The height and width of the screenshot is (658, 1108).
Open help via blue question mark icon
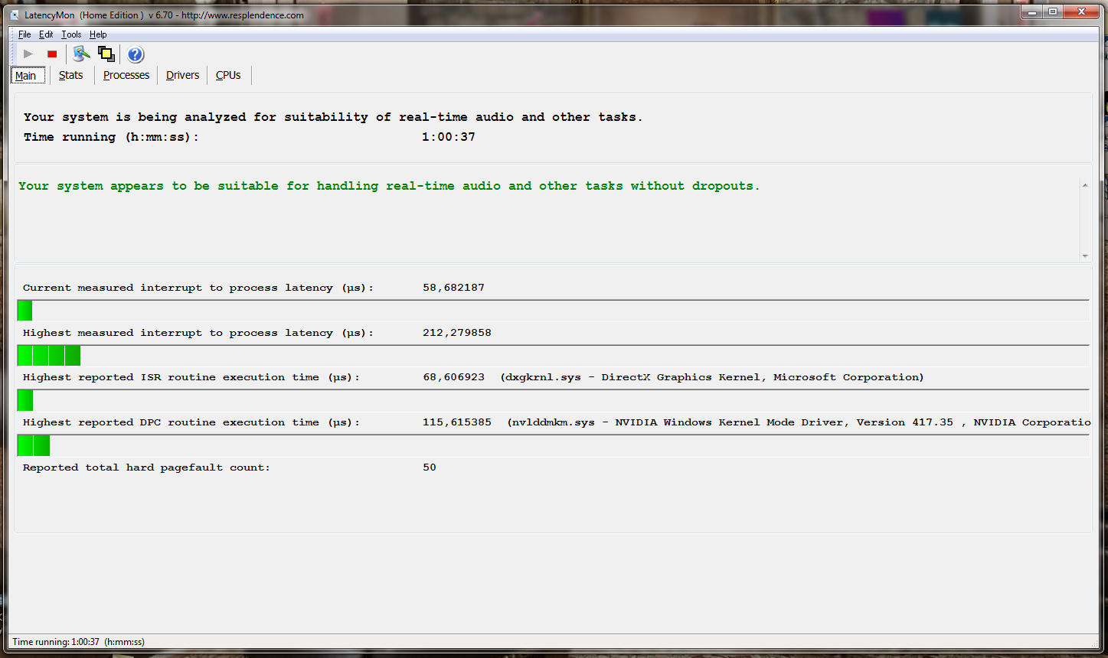(136, 54)
